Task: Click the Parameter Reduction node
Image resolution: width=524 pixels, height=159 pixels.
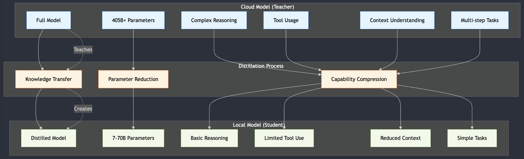Action: point(133,79)
